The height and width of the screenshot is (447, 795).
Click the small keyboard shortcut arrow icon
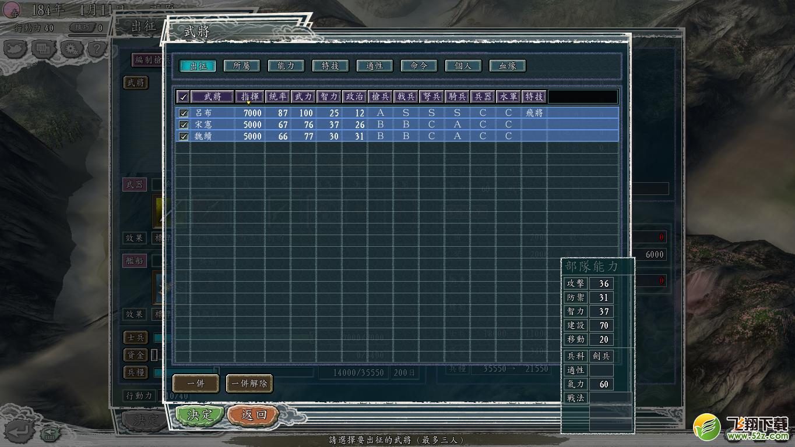click(x=51, y=432)
